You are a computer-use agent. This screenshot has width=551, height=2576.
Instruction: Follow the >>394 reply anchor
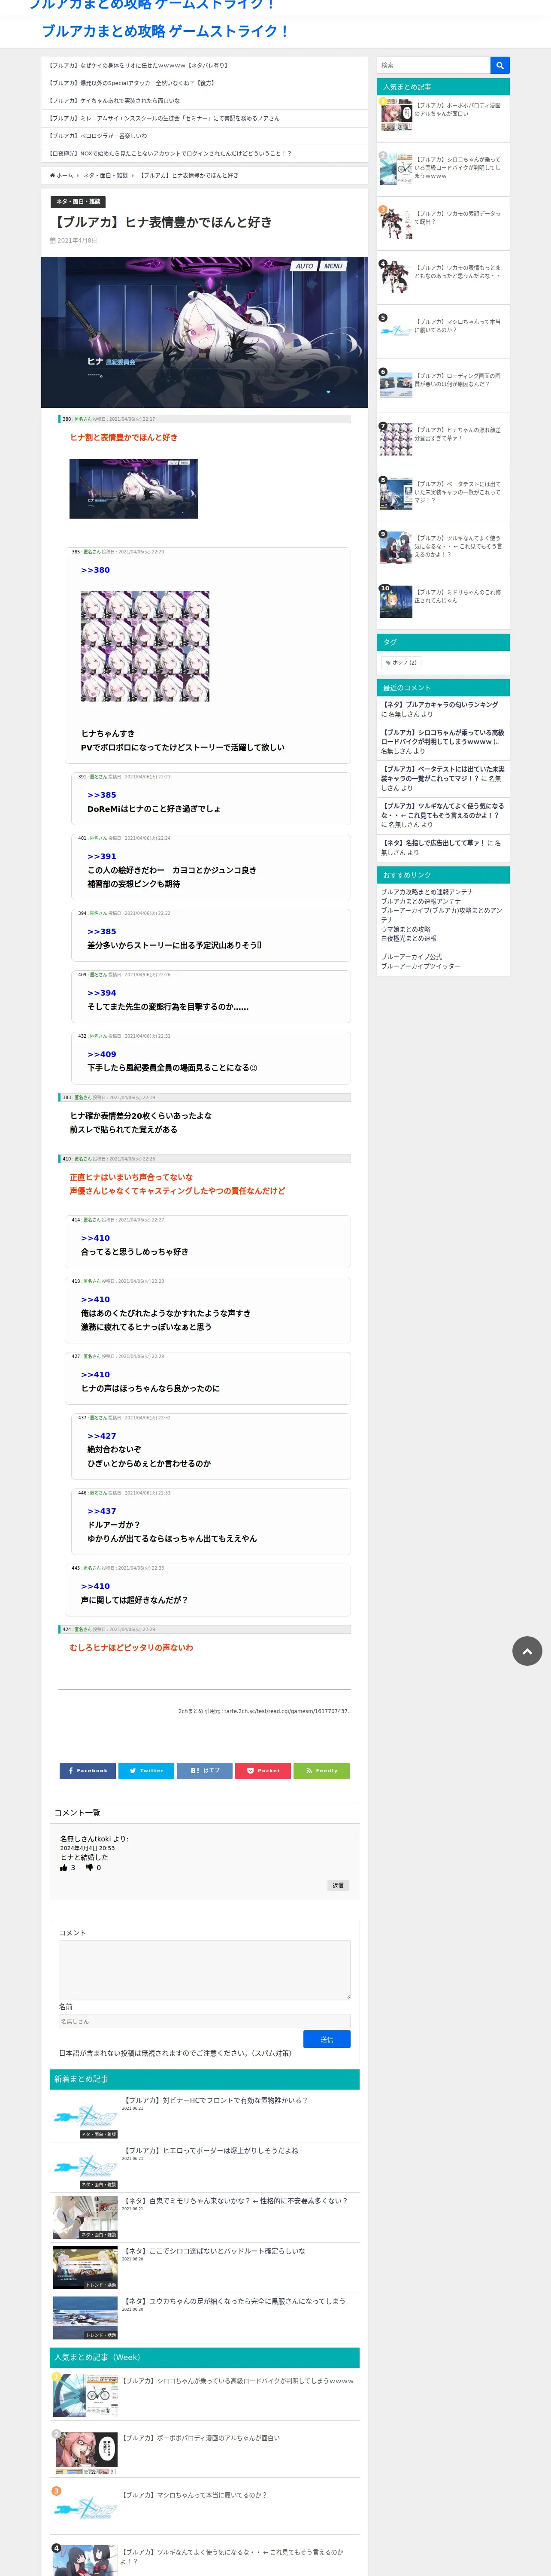(102, 993)
